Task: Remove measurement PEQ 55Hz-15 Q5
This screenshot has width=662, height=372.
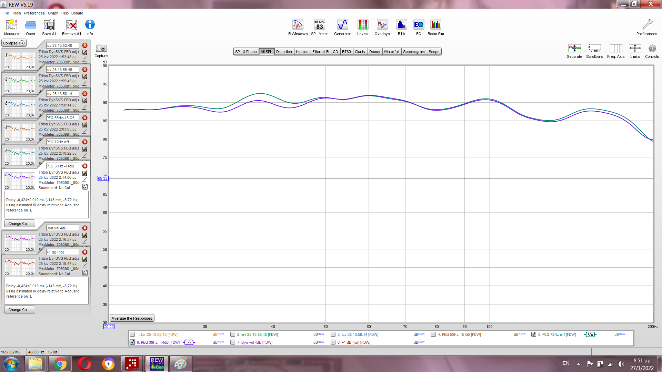Action: [x=85, y=118]
